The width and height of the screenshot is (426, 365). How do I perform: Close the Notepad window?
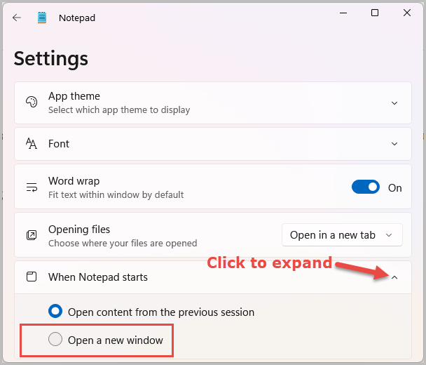click(407, 13)
